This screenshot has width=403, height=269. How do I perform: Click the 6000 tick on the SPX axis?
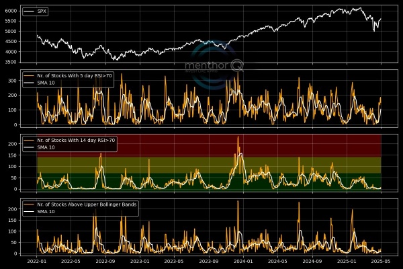coord(11,11)
